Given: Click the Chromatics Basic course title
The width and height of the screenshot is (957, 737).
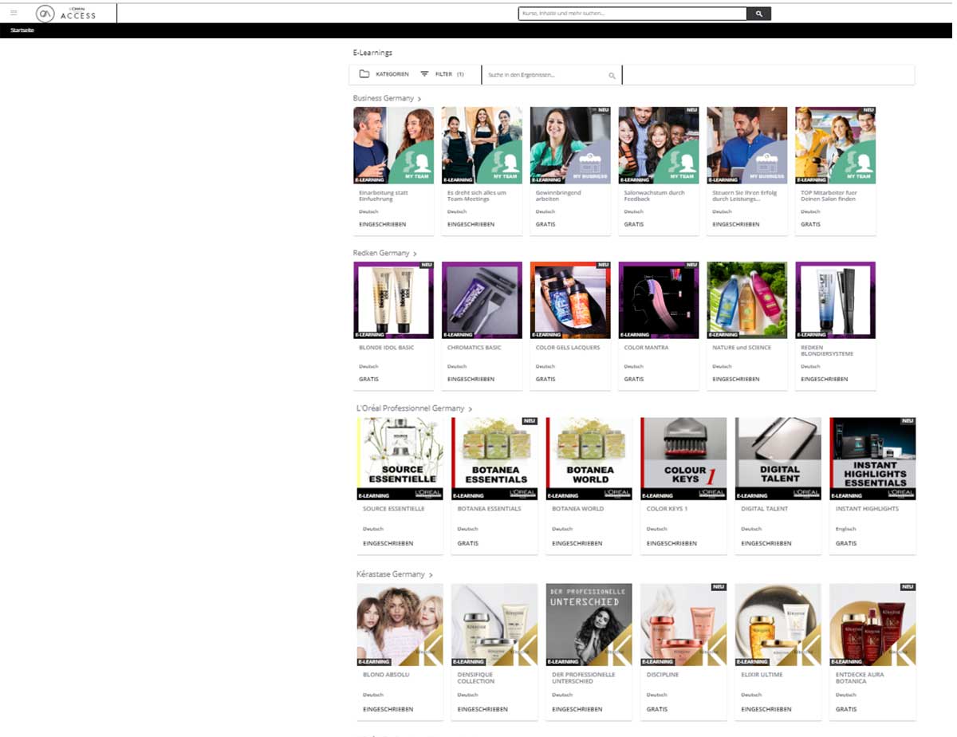Looking at the screenshot, I should pos(475,348).
